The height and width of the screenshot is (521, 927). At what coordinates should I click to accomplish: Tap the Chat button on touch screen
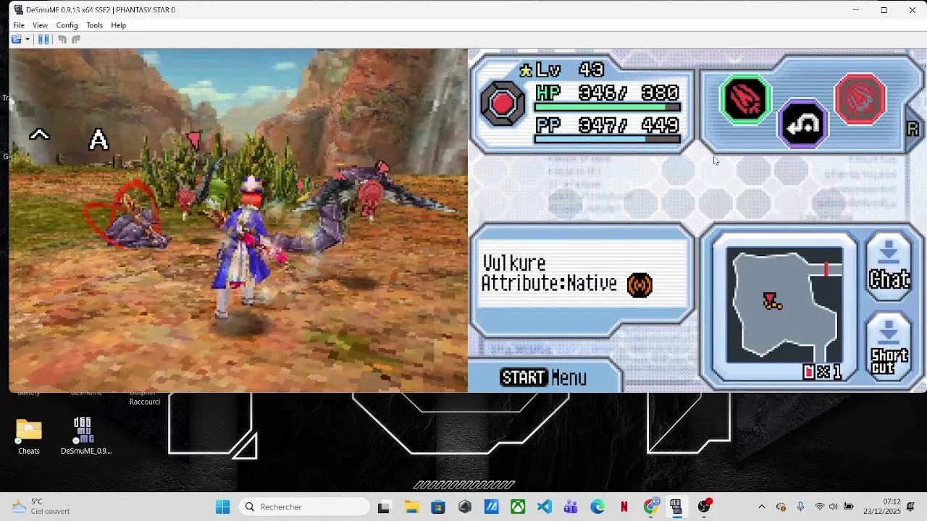[889, 266]
